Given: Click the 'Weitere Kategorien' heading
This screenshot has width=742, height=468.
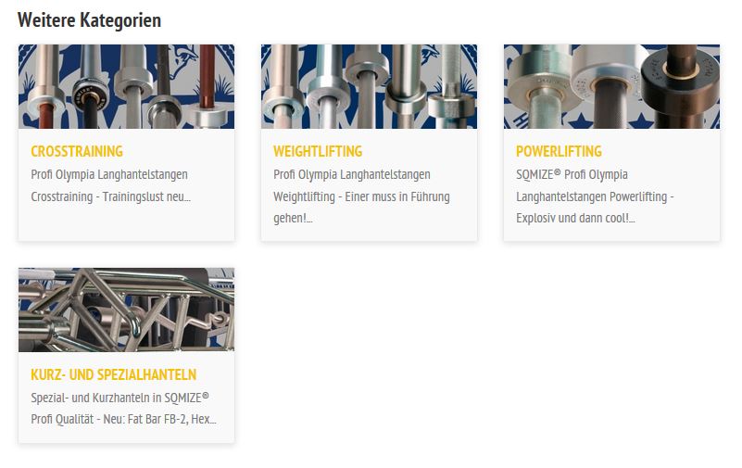Looking at the screenshot, I should (90, 20).
